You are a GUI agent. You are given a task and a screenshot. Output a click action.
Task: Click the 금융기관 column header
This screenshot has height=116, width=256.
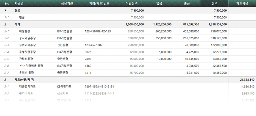[x=67, y=4]
